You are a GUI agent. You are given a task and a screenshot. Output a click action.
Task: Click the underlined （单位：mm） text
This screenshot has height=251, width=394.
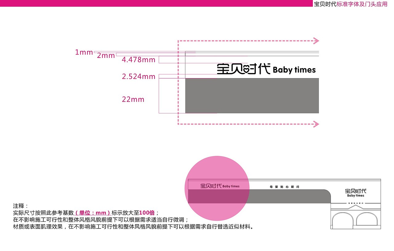[x=93, y=213]
